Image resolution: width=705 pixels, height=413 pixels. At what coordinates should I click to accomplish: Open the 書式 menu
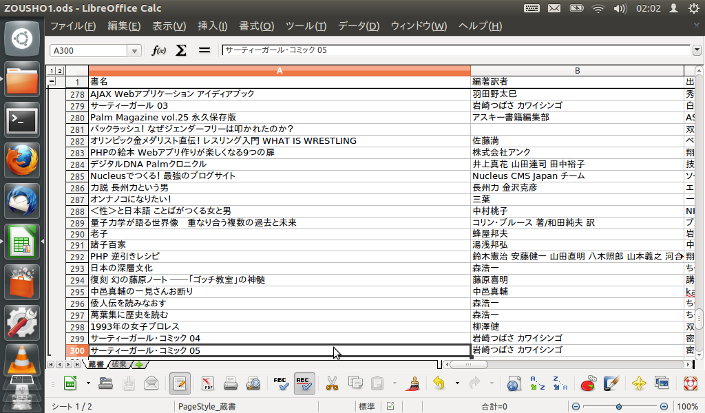[x=256, y=26]
